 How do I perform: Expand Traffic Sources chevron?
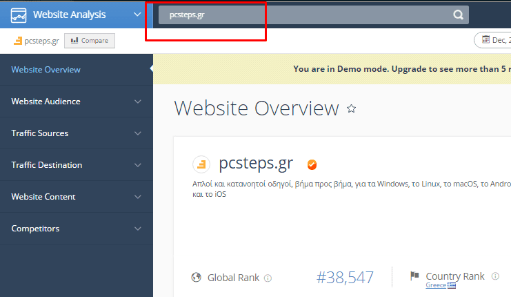[138, 133]
